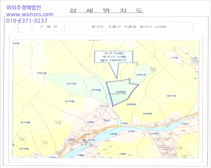
Task: Click the 산76임 parcel label
Action: pyautogui.click(x=96, y=90)
